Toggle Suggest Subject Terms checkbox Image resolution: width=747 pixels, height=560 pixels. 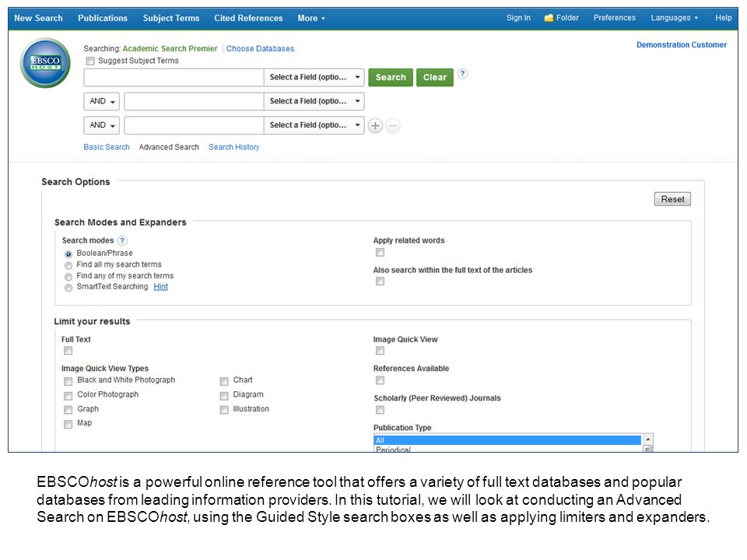(x=90, y=61)
